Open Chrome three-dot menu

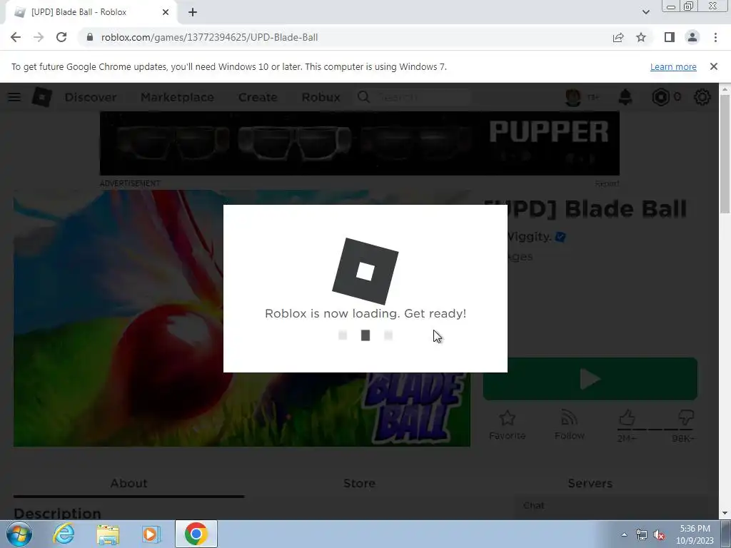click(x=715, y=37)
